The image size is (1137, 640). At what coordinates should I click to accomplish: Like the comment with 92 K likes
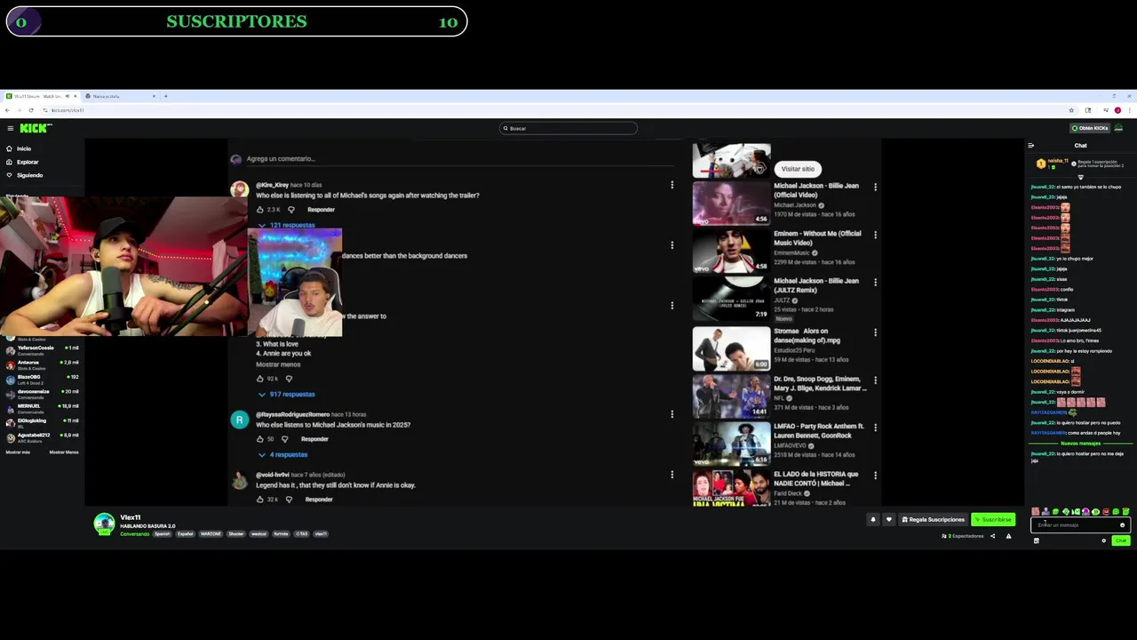pos(260,379)
